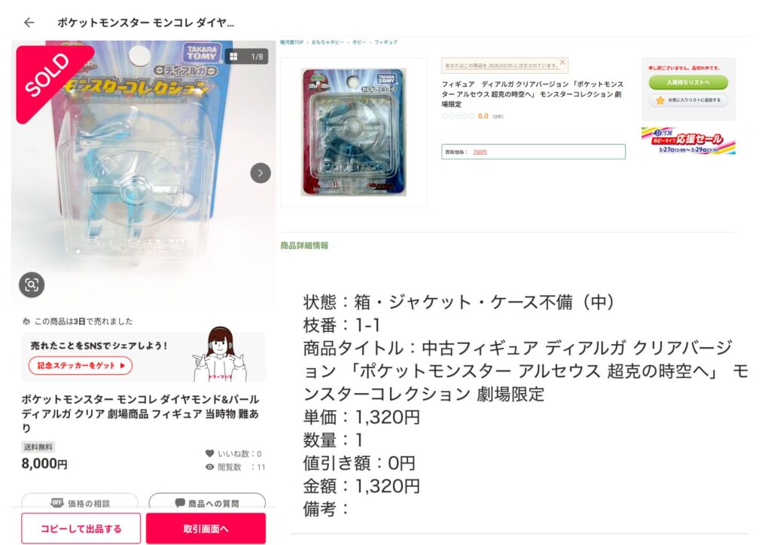The height and width of the screenshot is (545, 771).
Task: Open the 応援セール banner
Action: [x=688, y=141]
